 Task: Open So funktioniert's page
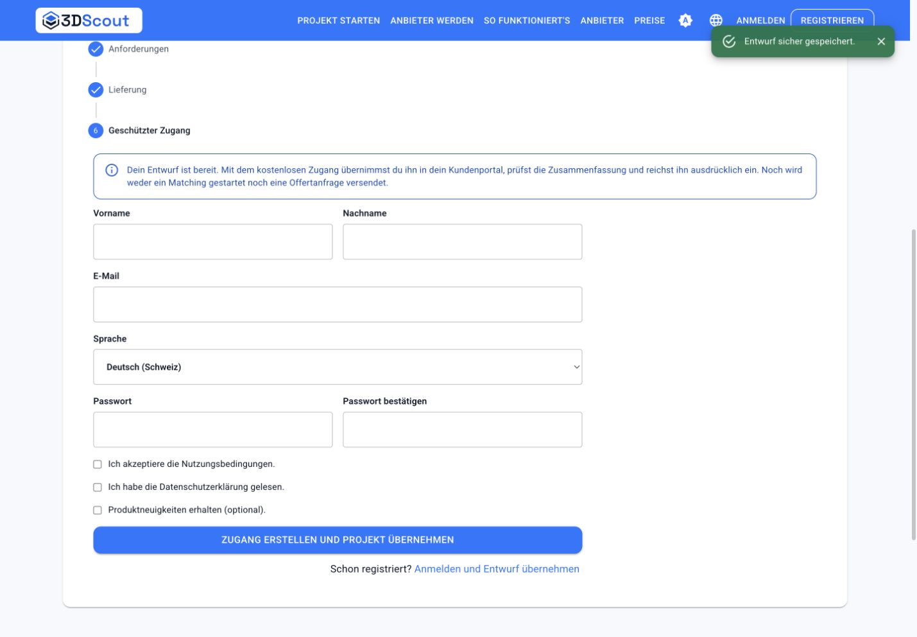pos(527,21)
